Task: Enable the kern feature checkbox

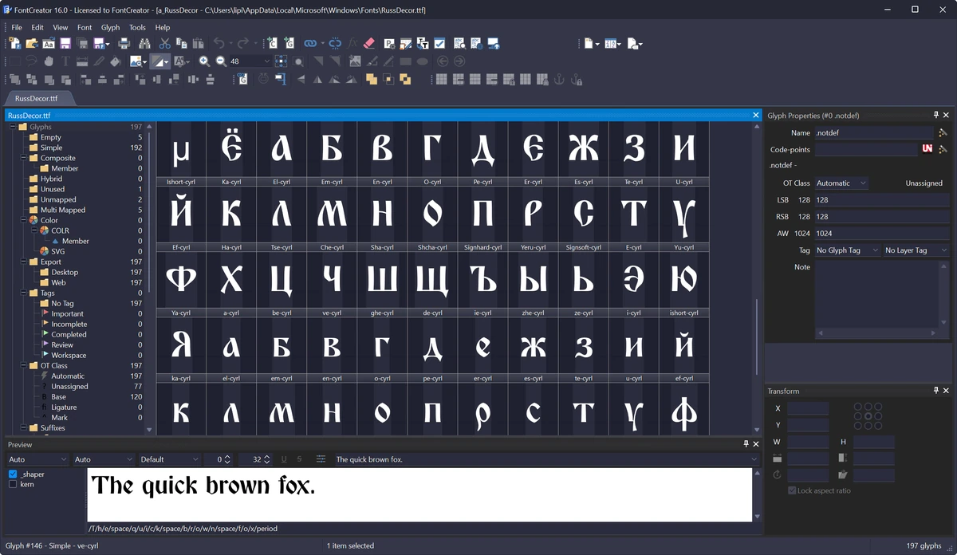Action: pos(13,484)
